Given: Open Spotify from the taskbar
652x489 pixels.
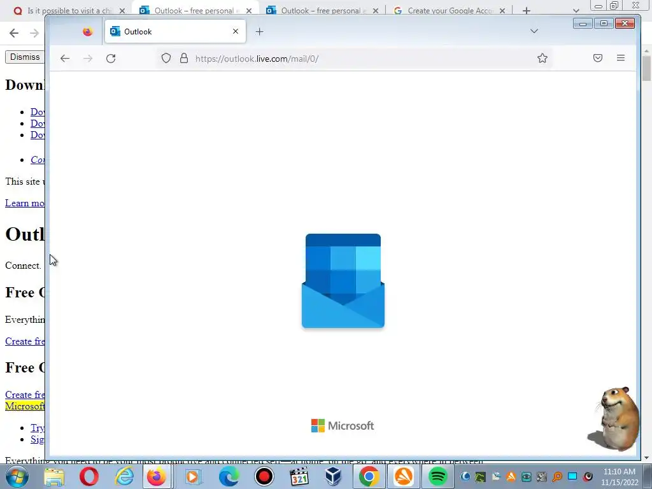Looking at the screenshot, I should (x=437, y=477).
